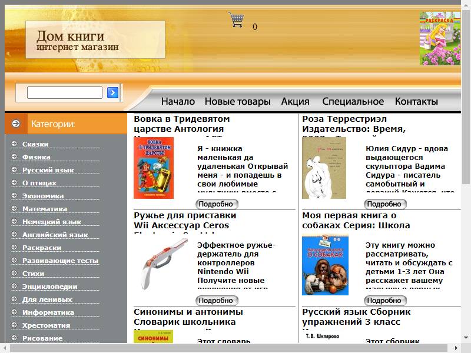Open the О птицах category link

point(39,183)
